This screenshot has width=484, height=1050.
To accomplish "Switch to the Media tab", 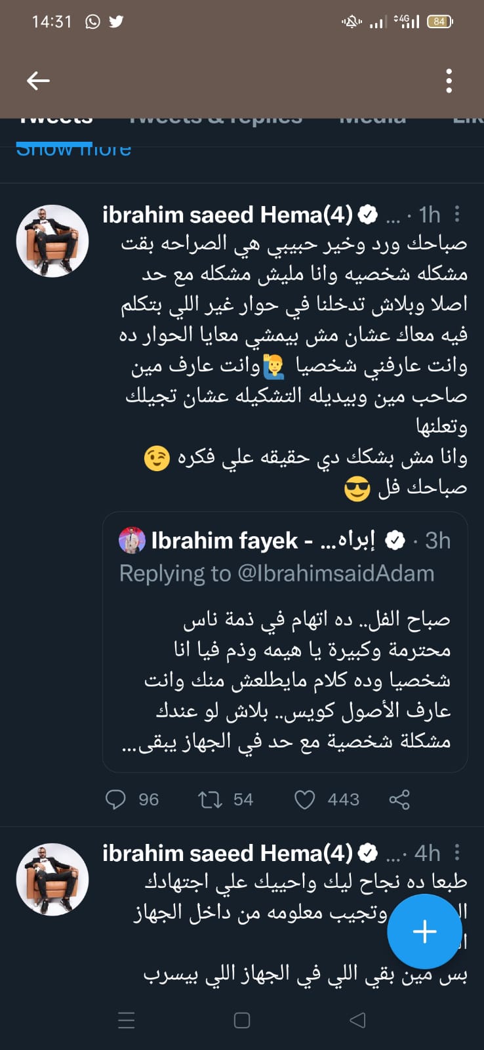I will pyautogui.click(x=373, y=121).
